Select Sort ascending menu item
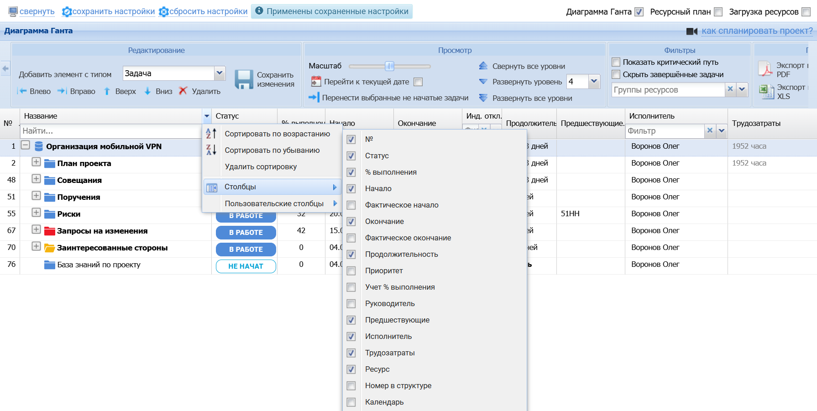 [277, 134]
